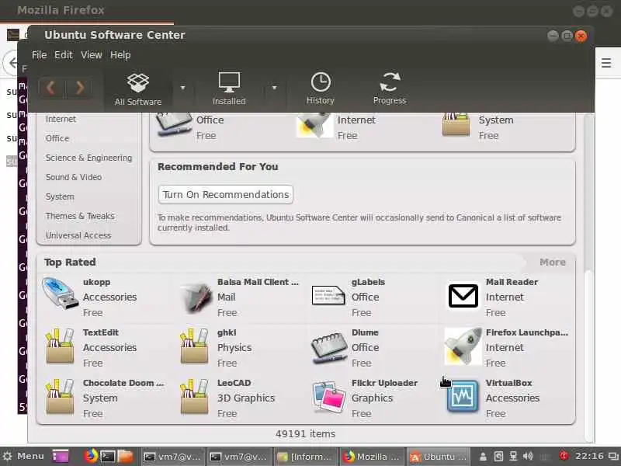Viewport: 621px width, 466px height.
Task: Switch to Mozilla window in taskbar
Action: pyautogui.click(x=371, y=457)
